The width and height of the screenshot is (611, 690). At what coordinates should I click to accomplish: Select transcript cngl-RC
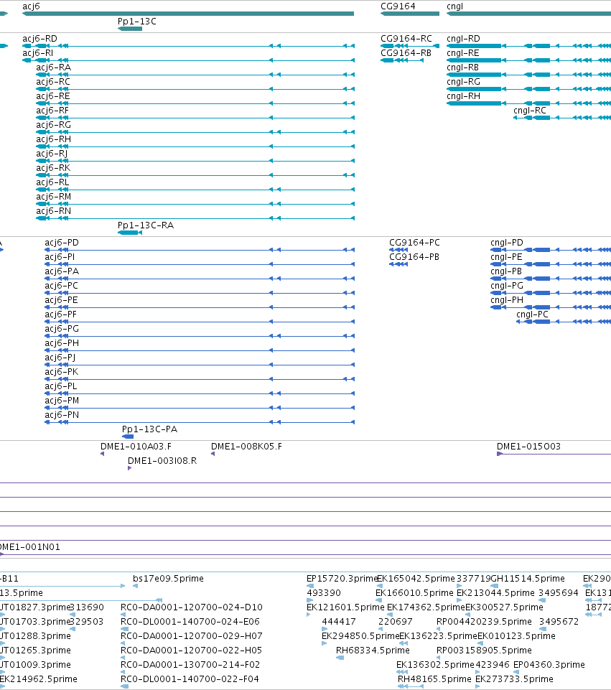[530, 111]
